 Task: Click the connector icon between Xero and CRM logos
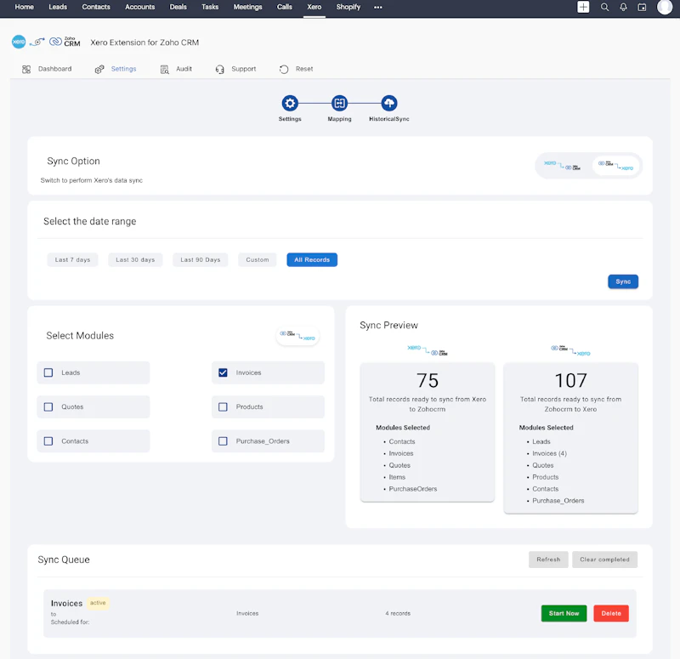pos(37,42)
